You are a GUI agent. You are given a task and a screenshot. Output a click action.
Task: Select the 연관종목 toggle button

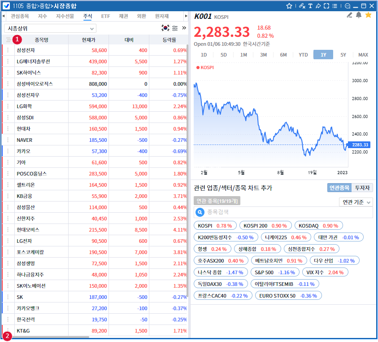click(x=339, y=188)
